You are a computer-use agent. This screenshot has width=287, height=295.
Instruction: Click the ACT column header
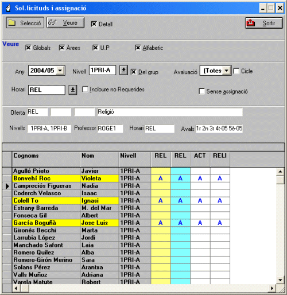coord(200,159)
